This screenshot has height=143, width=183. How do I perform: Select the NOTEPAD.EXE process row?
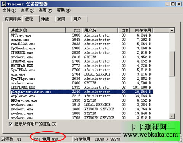(82, 66)
